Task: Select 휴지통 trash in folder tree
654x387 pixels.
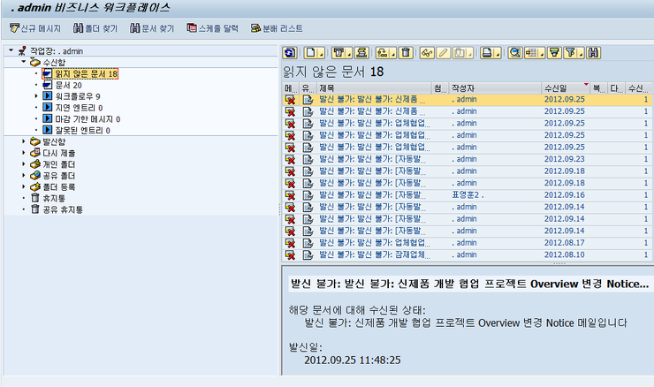Action: click(x=55, y=198)
